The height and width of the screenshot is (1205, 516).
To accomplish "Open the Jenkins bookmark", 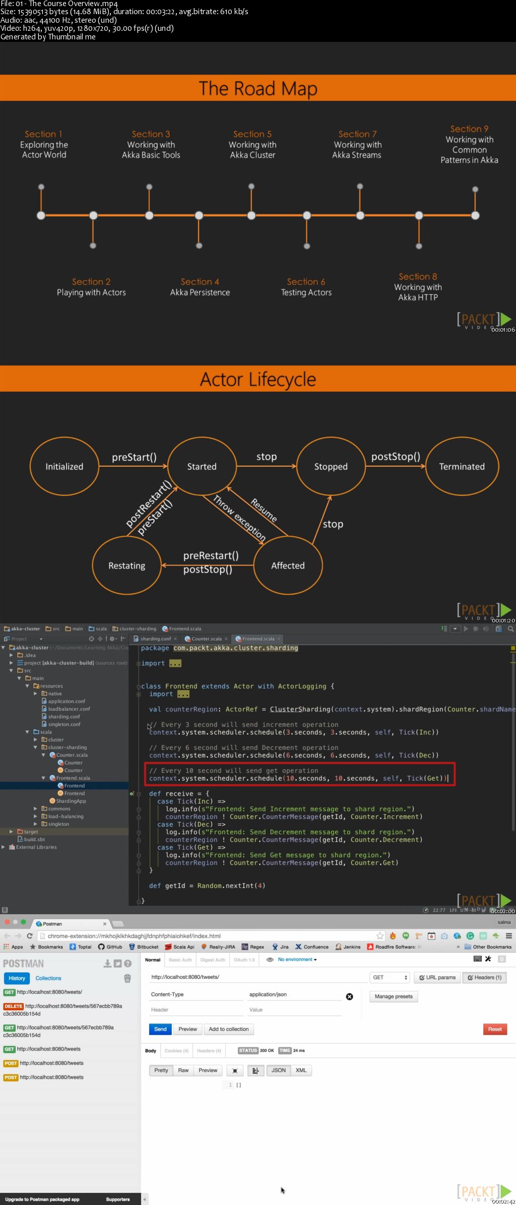I will pos(348,947).
